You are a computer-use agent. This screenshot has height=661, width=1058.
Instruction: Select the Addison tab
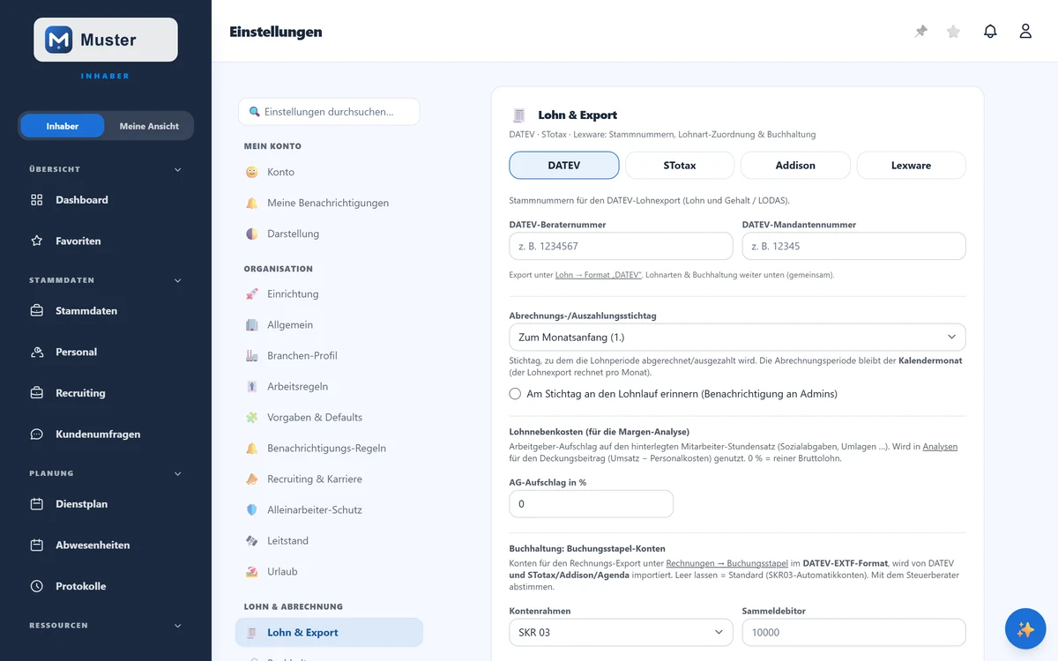point(795,165)
